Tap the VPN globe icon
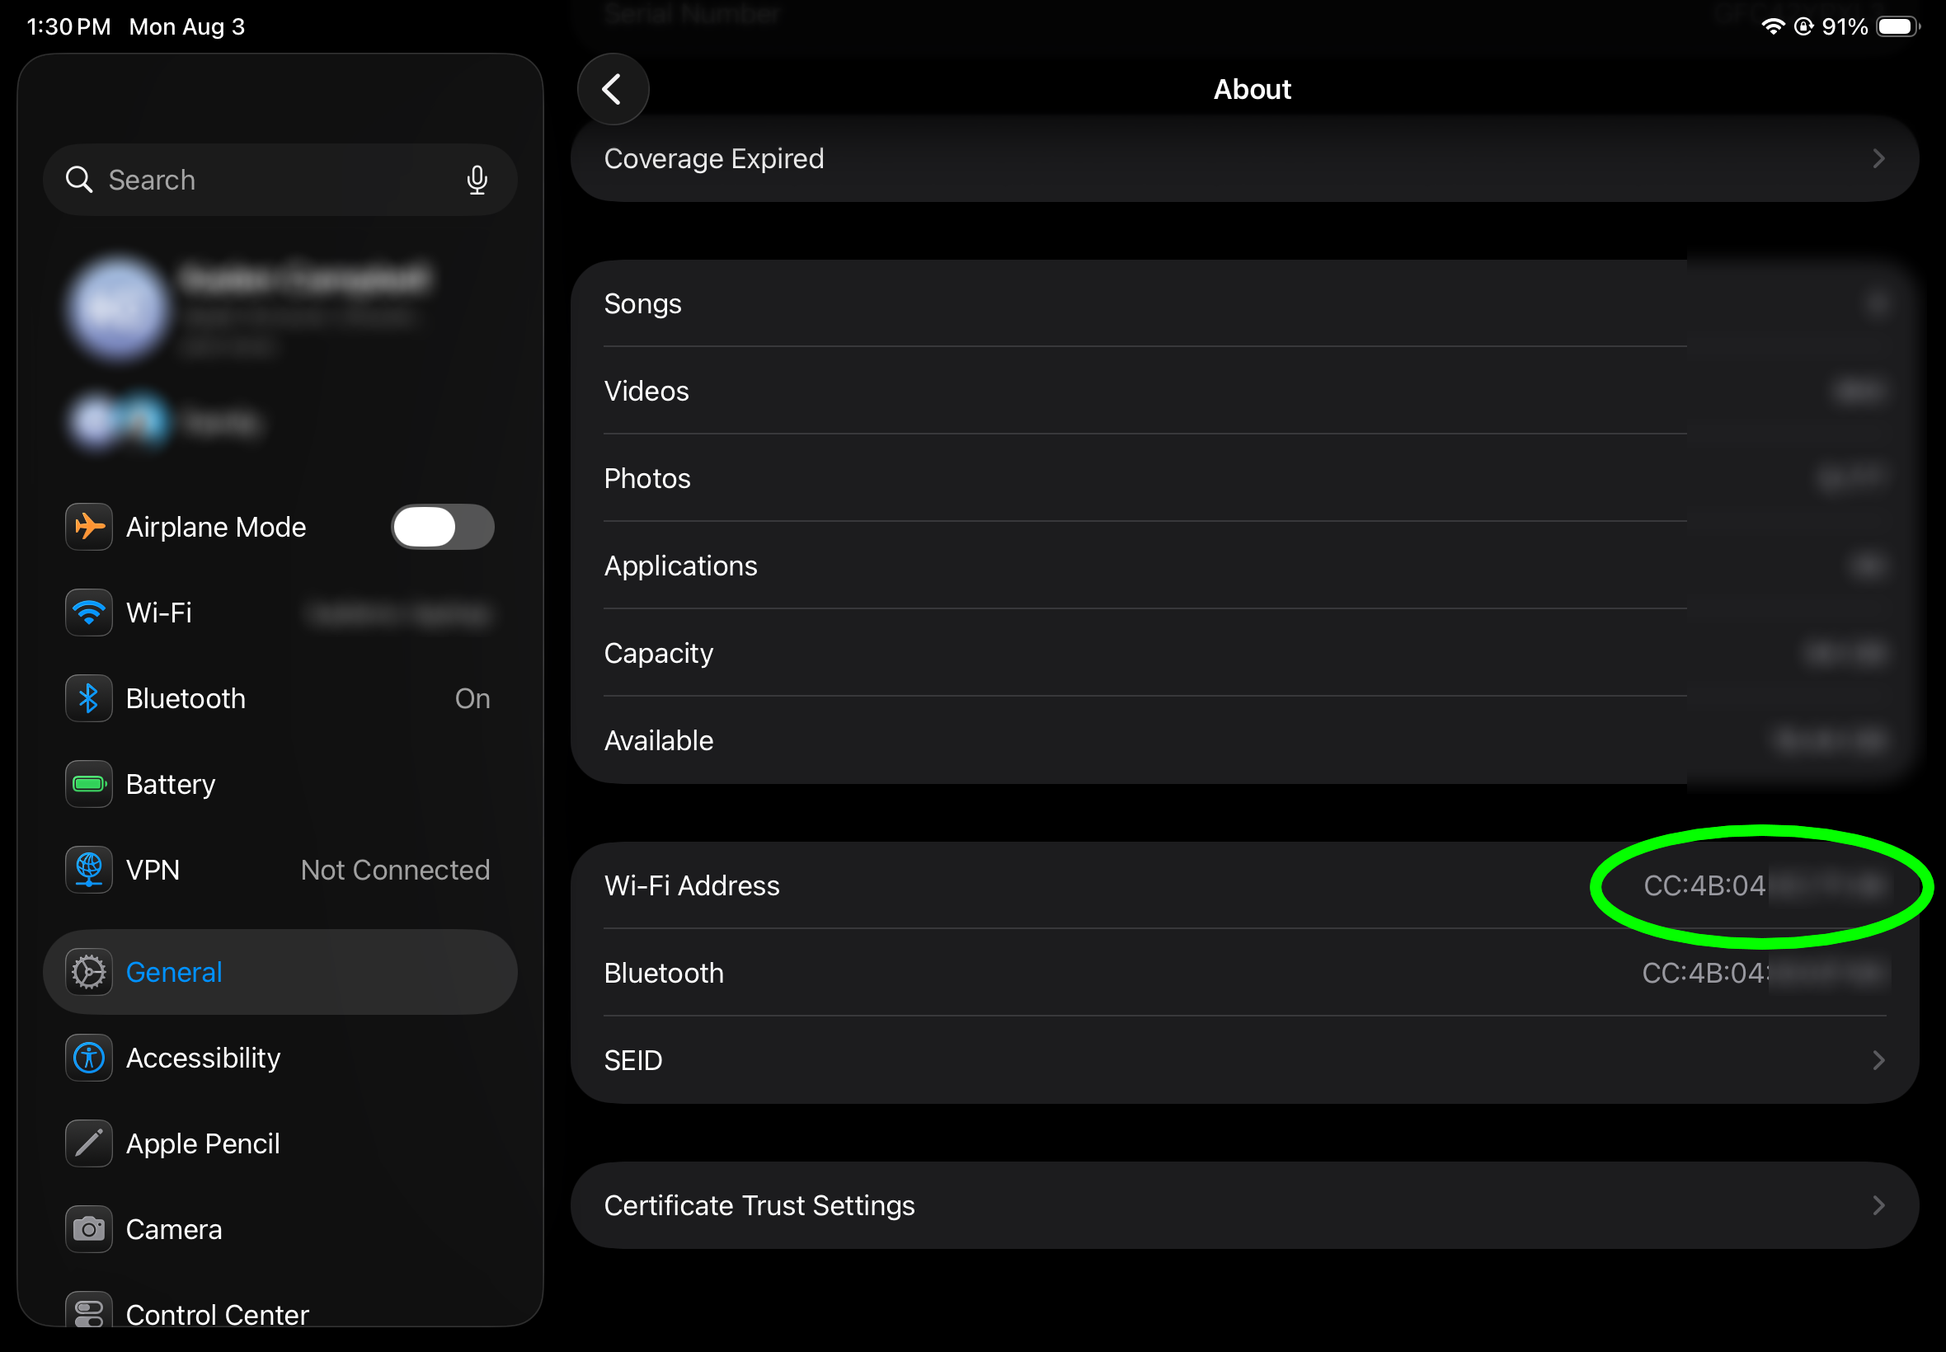The width and height of the screenshot is (1946, 1352). (89, 869)
